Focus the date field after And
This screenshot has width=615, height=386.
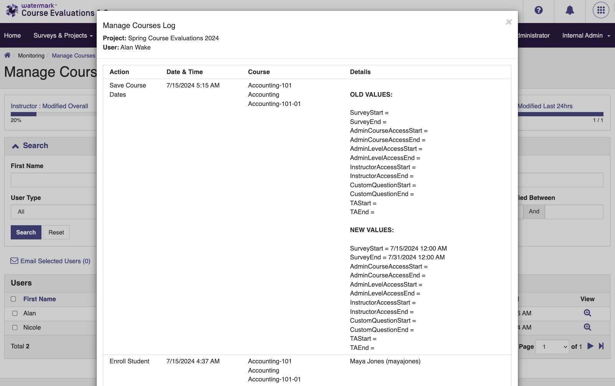point(574,211)
